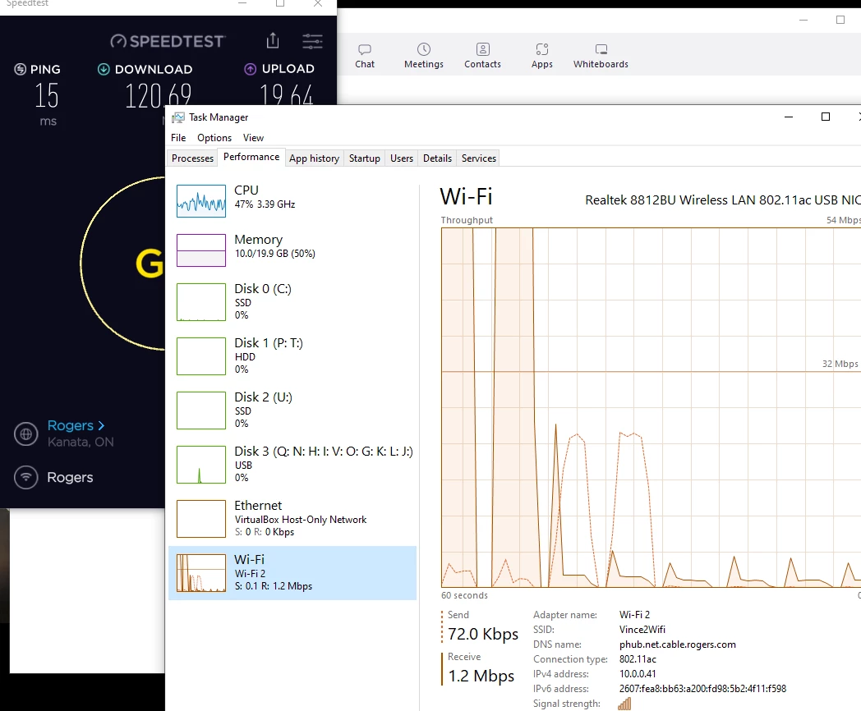This screenshot has width=861, height=711.
Task: Open the File menu in Task Manager
Action: (178, 138)
